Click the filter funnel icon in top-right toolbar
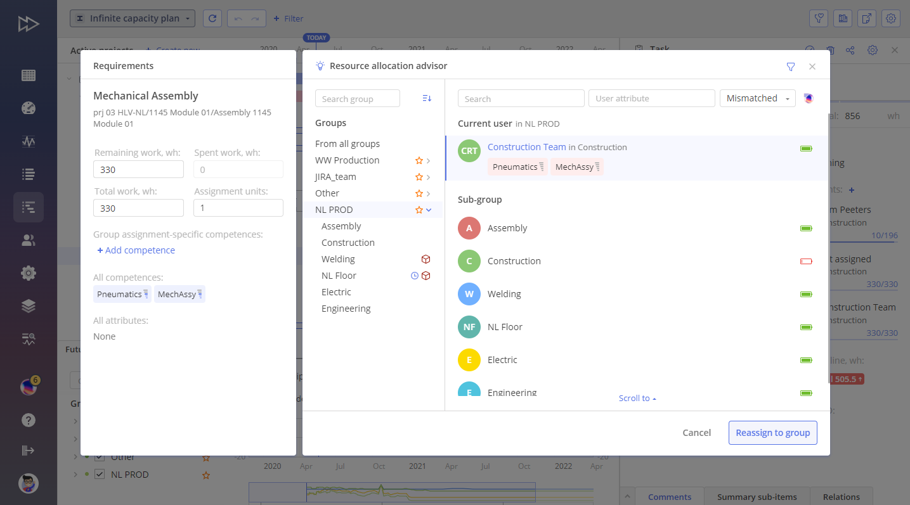The height and width of the screenshot is (505, 910). pos(819,18)
